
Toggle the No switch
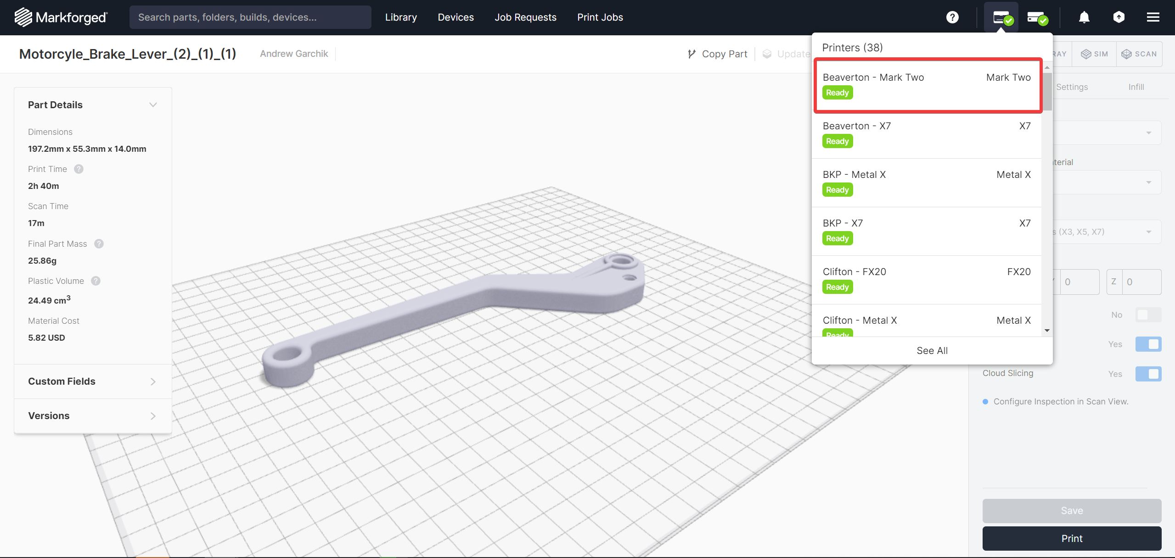pyautogui.click(x=1148, y=315)
